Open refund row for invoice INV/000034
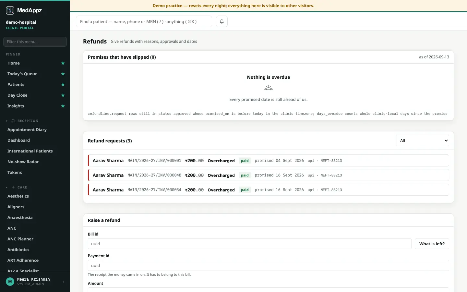Screen dimensions: 467x292 [269, 190]
